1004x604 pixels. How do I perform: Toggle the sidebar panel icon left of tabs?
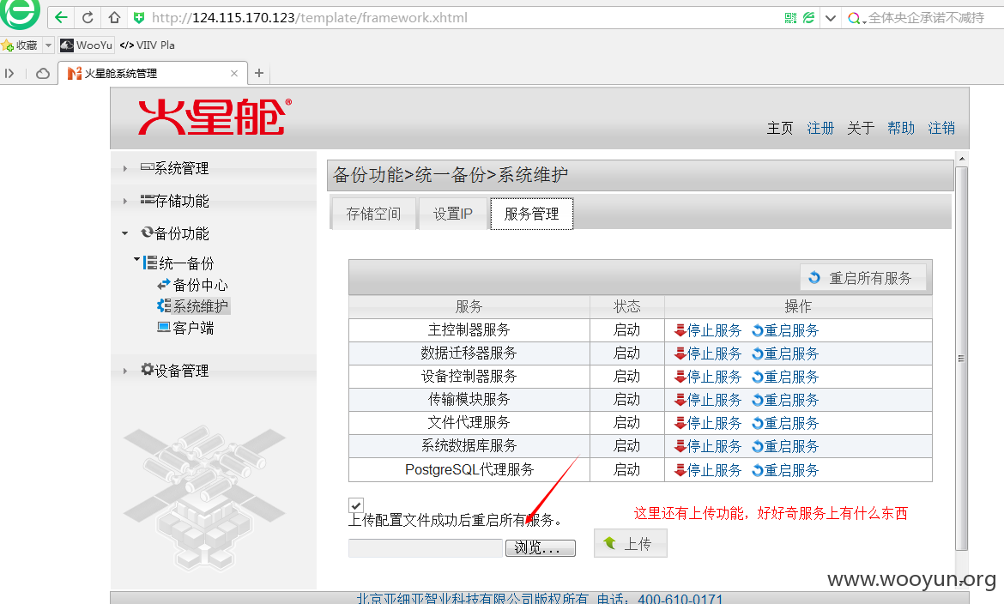point(9,73)
